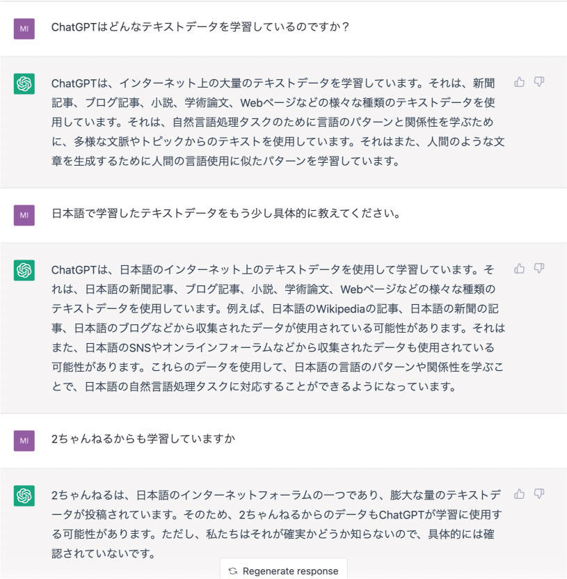567x579 pixels.
Task: Click the ChatGPT logo on the last answer
Action: [x=24, y=495]
